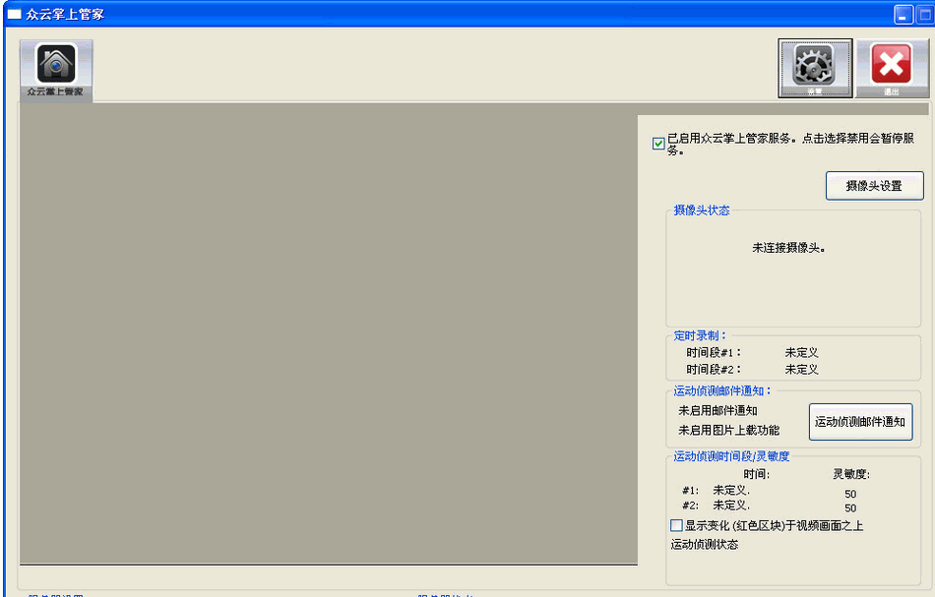The image size is (935, 597).
Task: Click the 时间段#1 label
Action: click(x=714, y=353)
